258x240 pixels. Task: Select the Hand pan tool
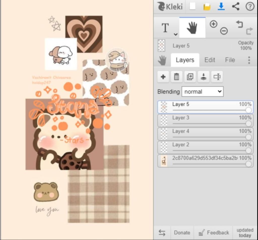(x=192, y=27)
